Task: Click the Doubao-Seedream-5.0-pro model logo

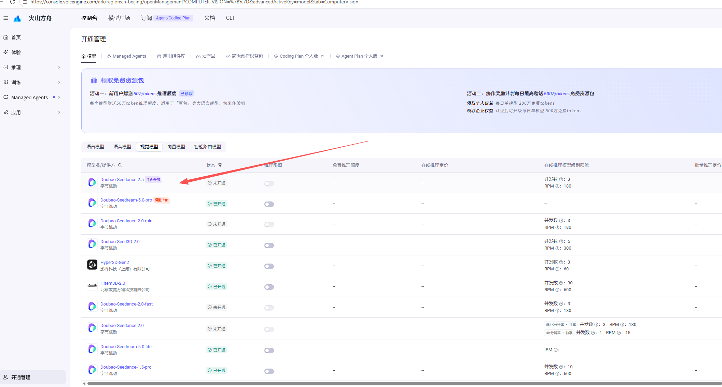Action: tap(92, 203)
